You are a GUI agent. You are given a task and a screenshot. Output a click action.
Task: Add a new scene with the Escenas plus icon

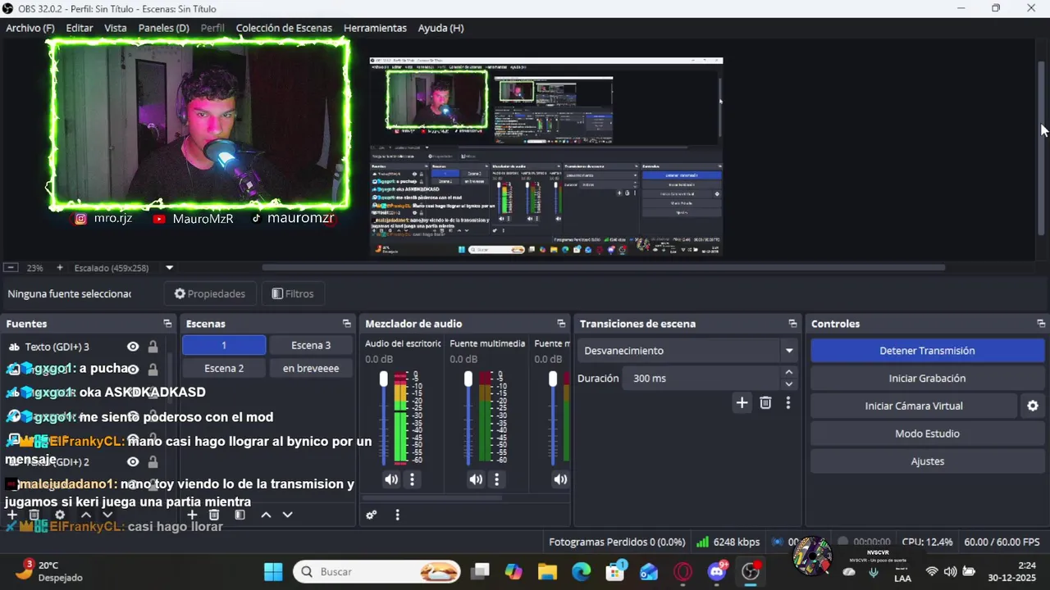[x=192, y=515]
